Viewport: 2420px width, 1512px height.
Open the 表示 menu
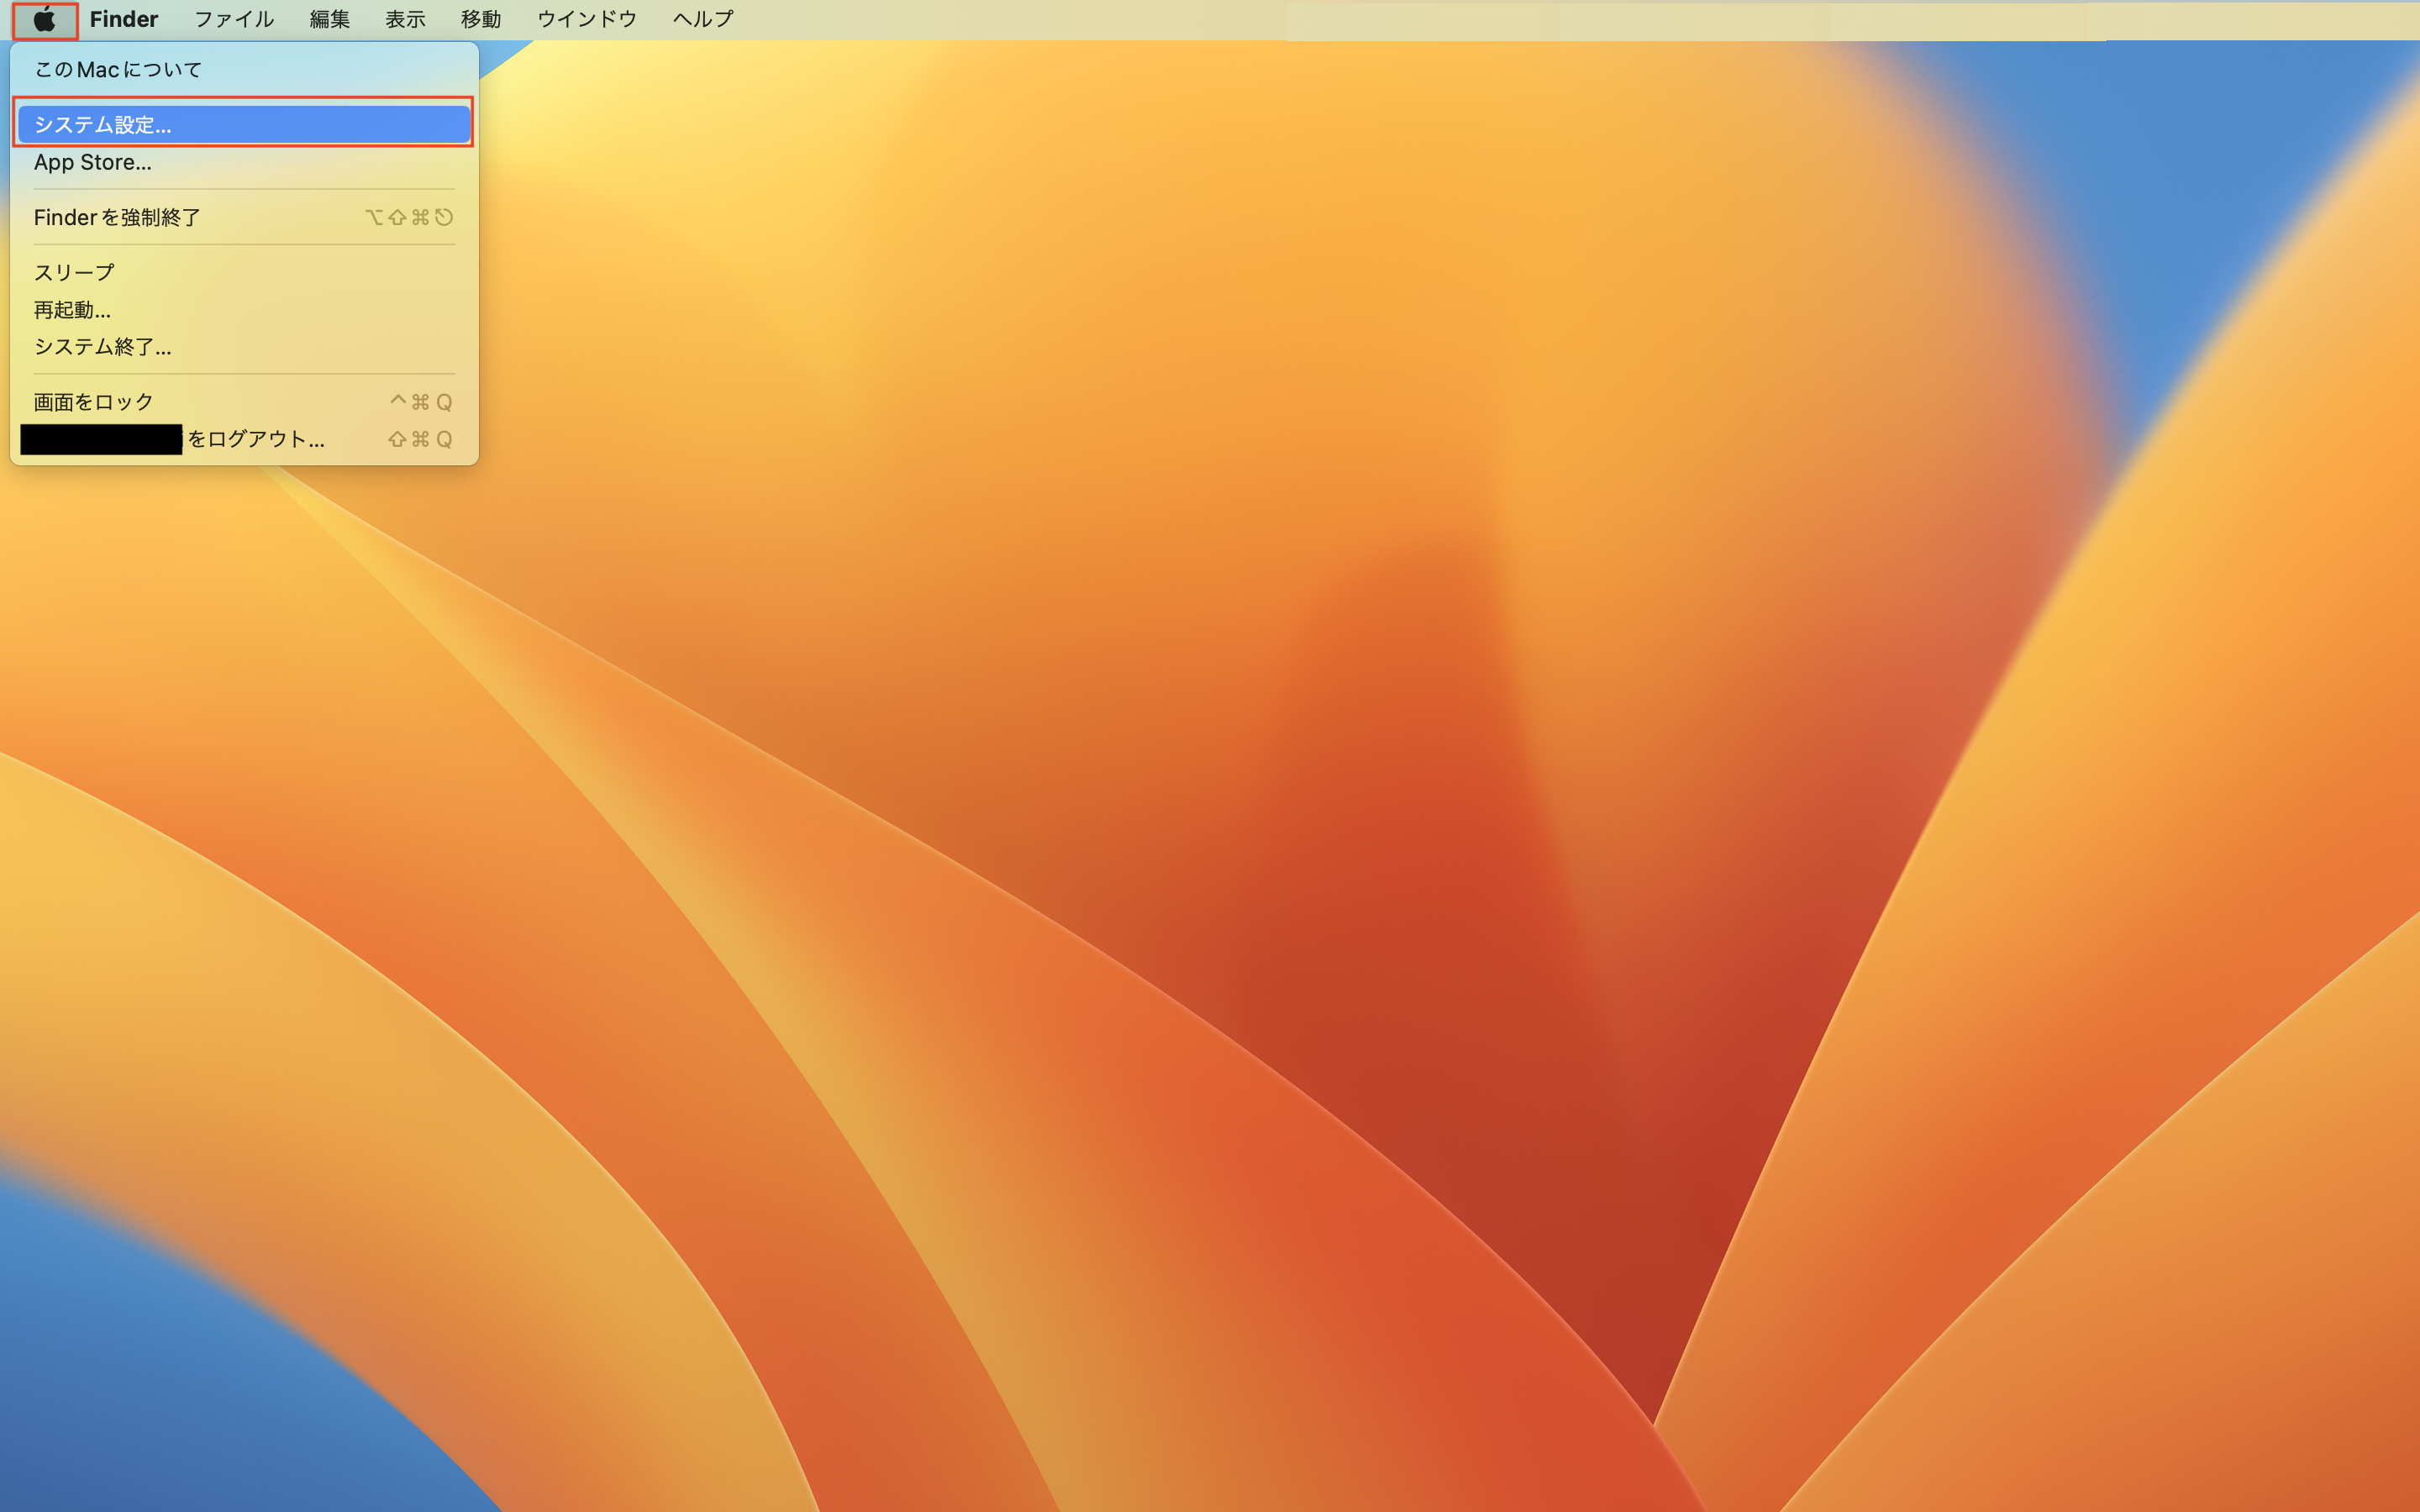pos(405,20)
